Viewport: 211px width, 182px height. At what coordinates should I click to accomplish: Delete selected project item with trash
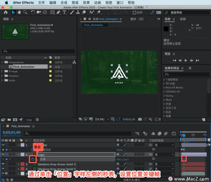(37, 120)
